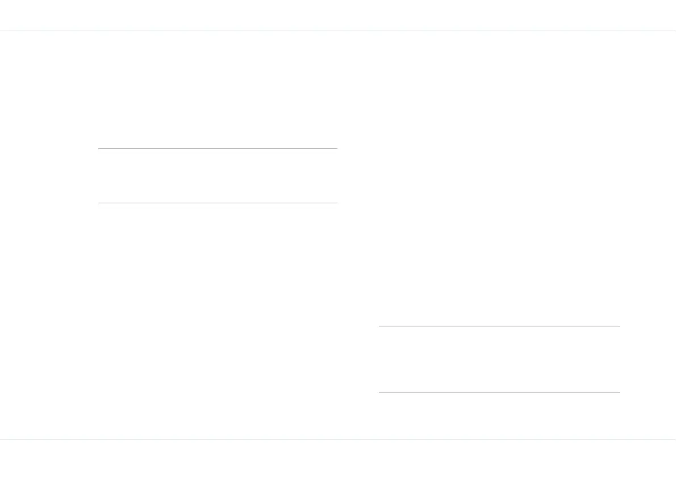Click the empty header area above top divider

point(338,15)
